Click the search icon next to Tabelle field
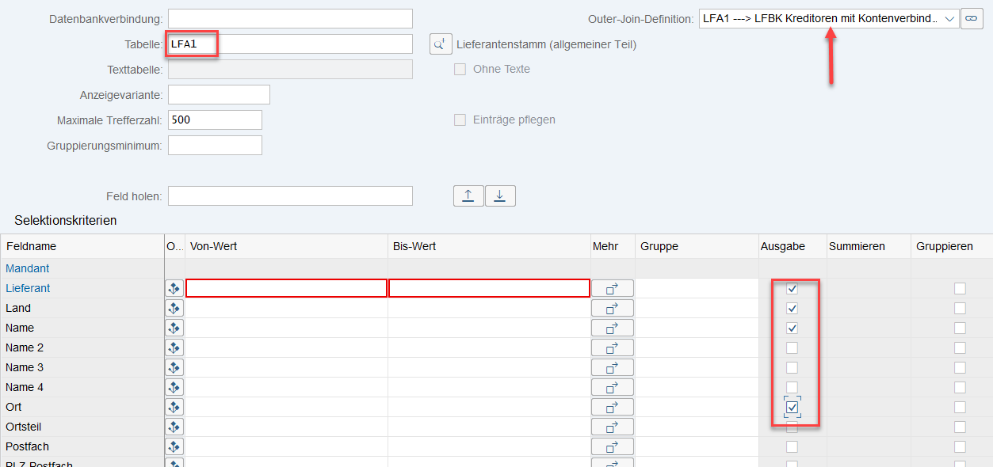993x467 pixels. 441,44
